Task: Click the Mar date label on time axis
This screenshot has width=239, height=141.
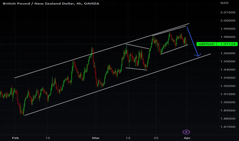Action: click(x=96, y=138)
